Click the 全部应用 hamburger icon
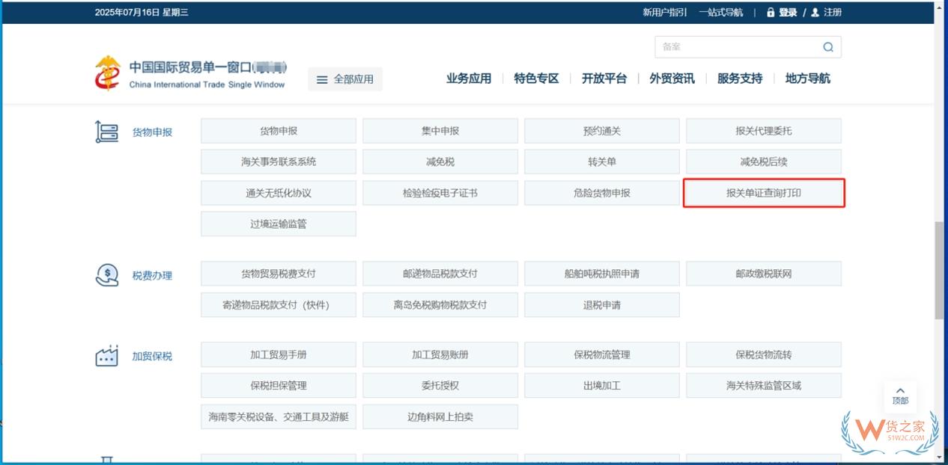This screenshot has height=465, width=948. tap(321, 78)
